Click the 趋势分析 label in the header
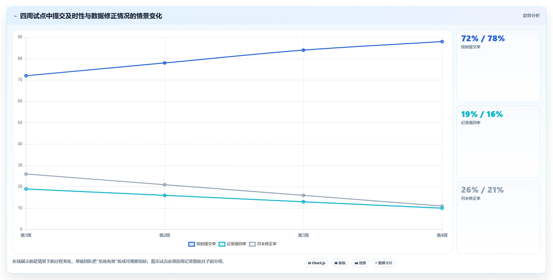This screenshot has width=553, height=280. [x=531, y=15]
